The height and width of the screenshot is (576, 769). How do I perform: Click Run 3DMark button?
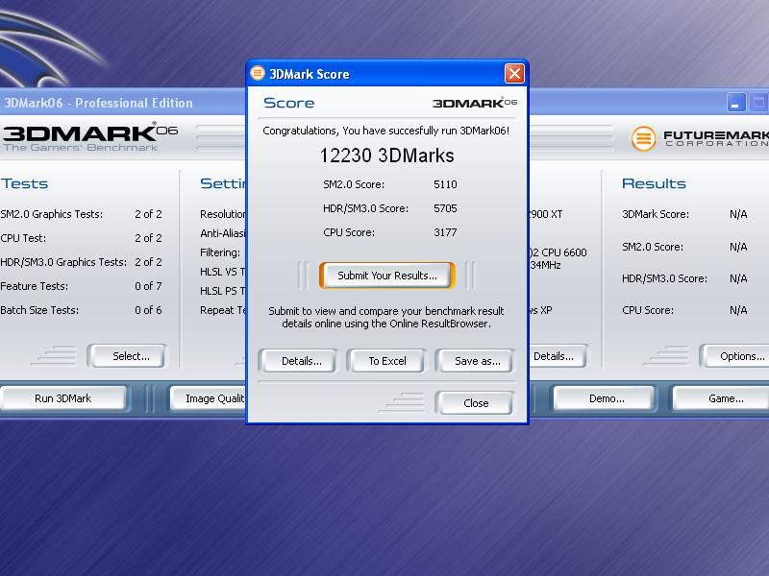click(62, 398)
